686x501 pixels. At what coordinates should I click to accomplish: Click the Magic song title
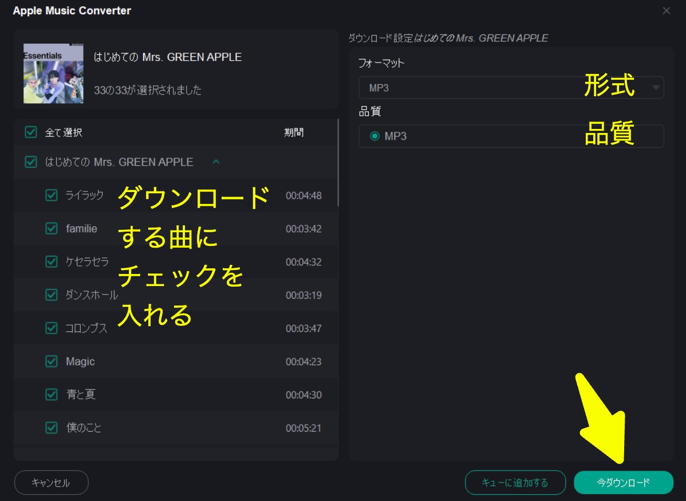[x=80, y=361]
